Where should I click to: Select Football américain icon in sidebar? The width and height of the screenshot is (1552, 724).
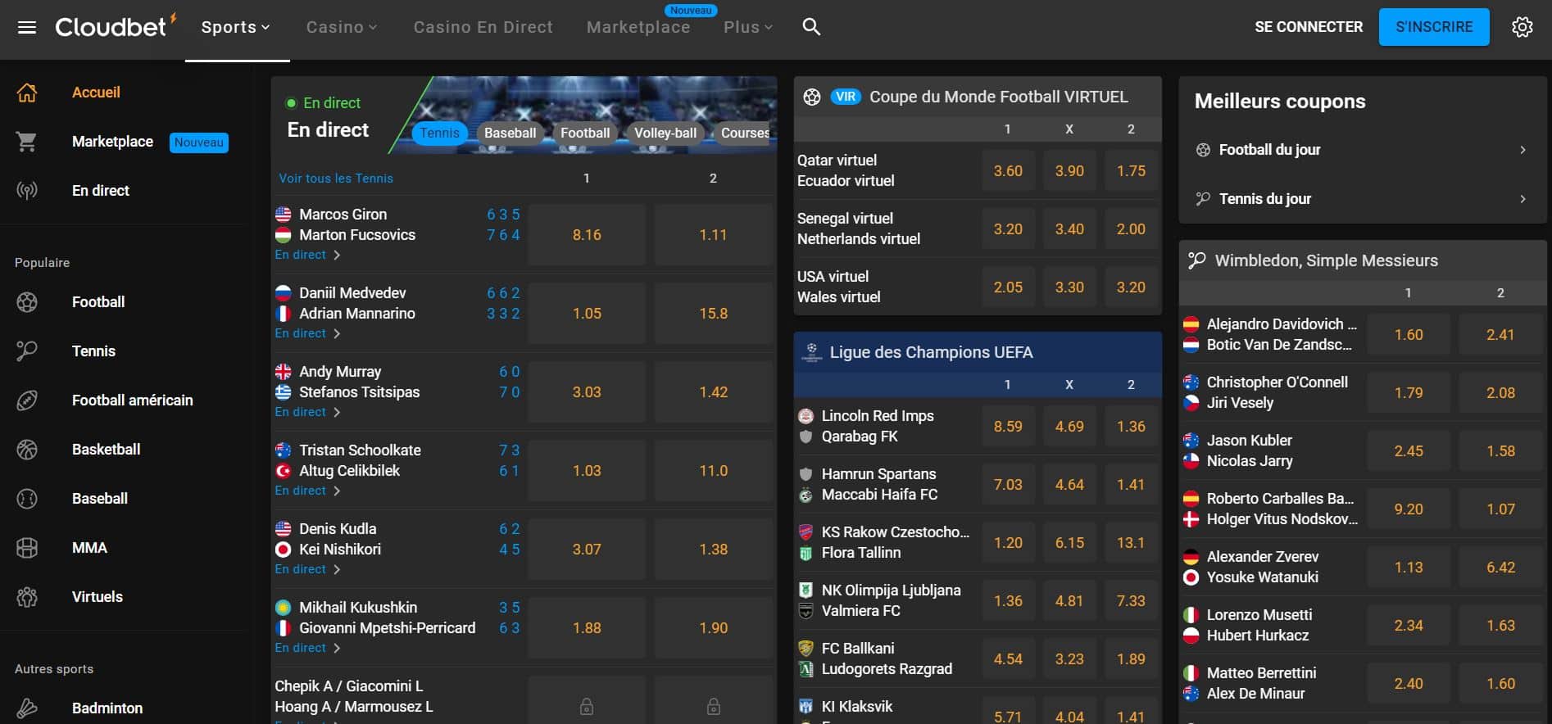[x=27, y=400]
